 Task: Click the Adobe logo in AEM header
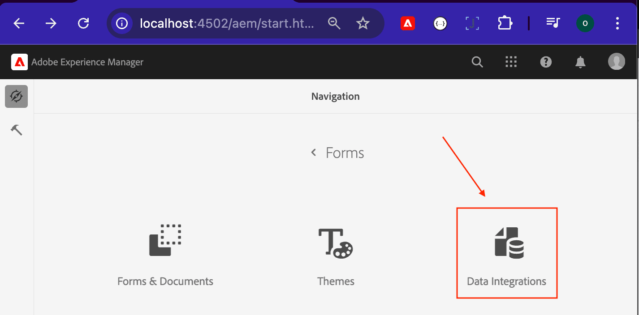pyautogui.click(x=19, y=62)
